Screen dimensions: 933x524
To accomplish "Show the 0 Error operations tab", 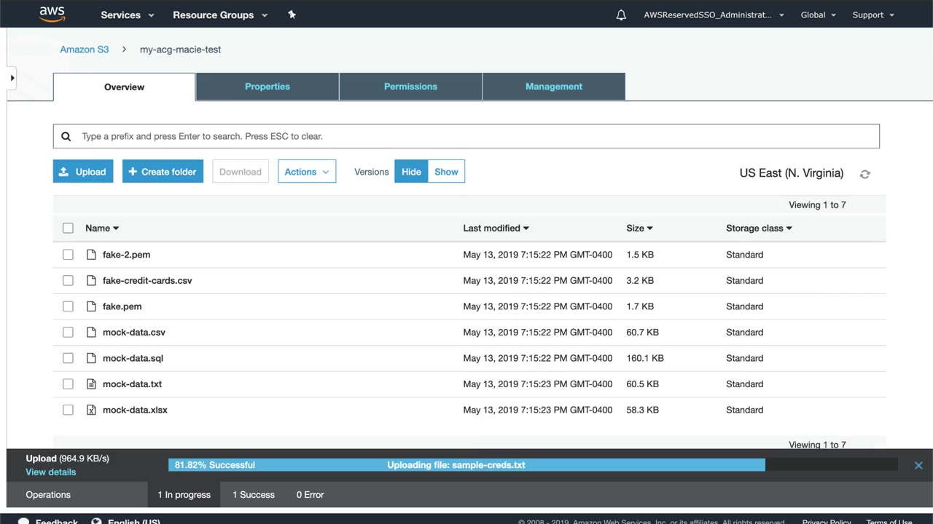I will coord(310,495).
